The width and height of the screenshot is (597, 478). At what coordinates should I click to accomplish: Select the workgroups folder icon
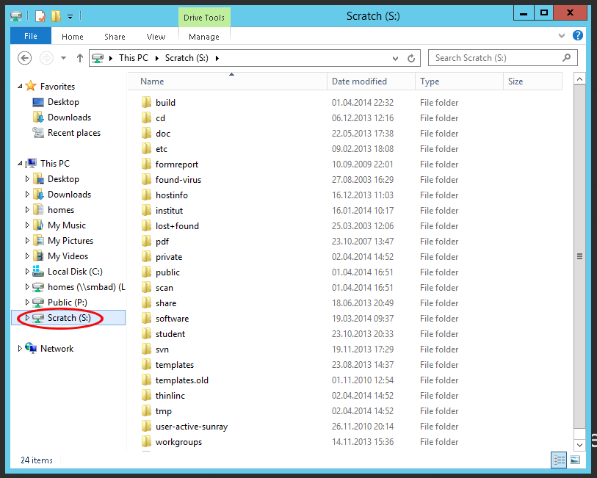[146, 441]
